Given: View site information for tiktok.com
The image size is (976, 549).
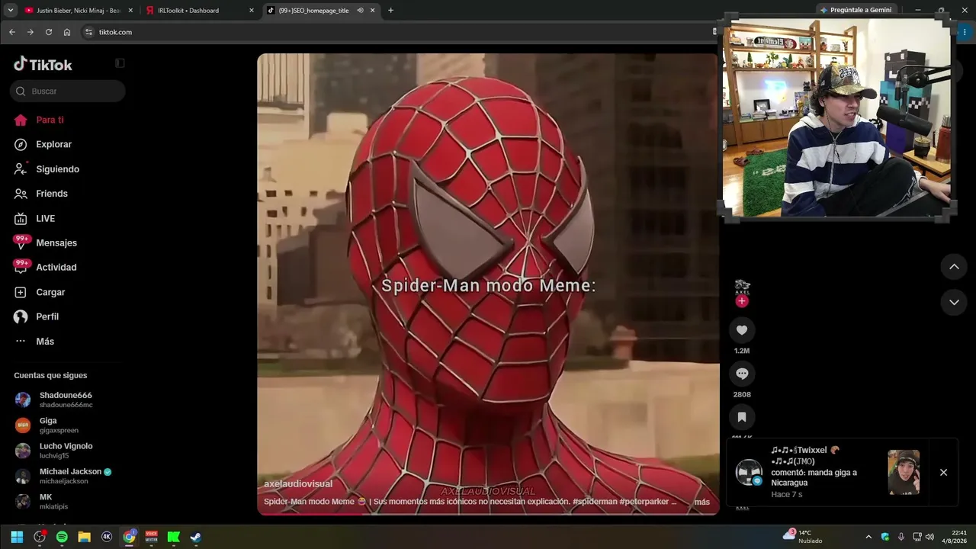Looking at the screenshot, I should tap(88, 32).
